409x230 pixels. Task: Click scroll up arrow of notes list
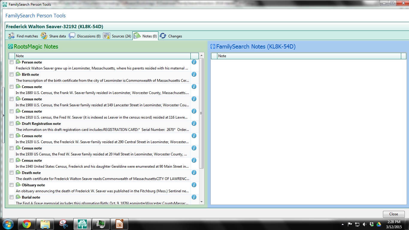202,55
